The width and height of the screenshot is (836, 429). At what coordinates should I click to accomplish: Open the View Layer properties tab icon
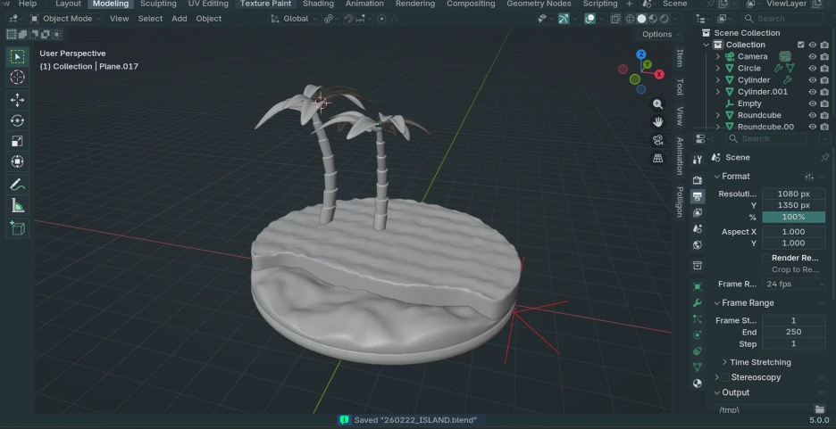click(x=698, y=212)
